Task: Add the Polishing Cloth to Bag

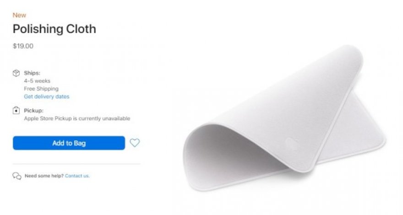Action: [x=69, y=143]
